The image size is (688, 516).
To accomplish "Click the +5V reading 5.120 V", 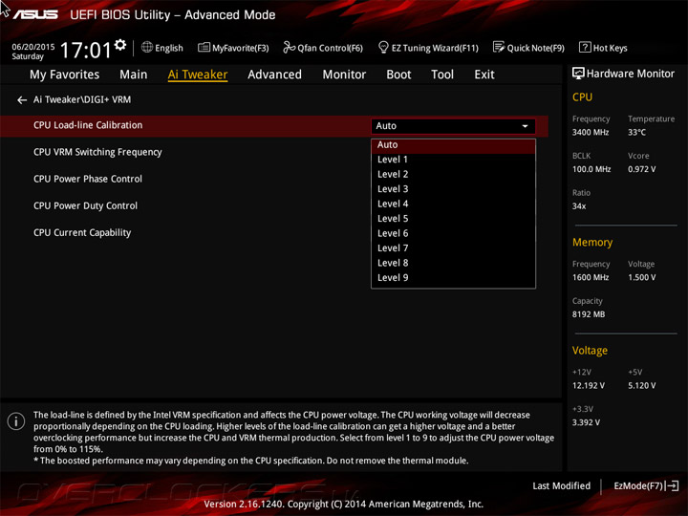I will pyautogui.click(x=641, y=386).
